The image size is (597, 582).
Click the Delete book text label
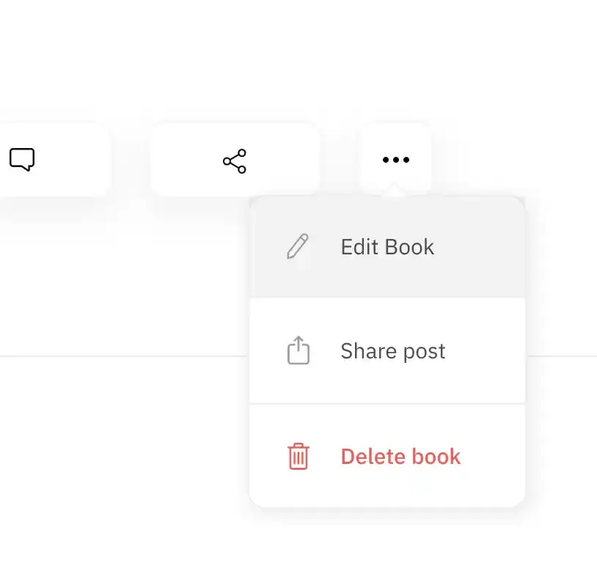tap(400, 457)
